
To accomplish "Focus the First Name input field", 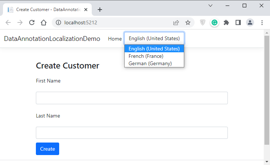I will pyautogui.click(x=132, y=98).
